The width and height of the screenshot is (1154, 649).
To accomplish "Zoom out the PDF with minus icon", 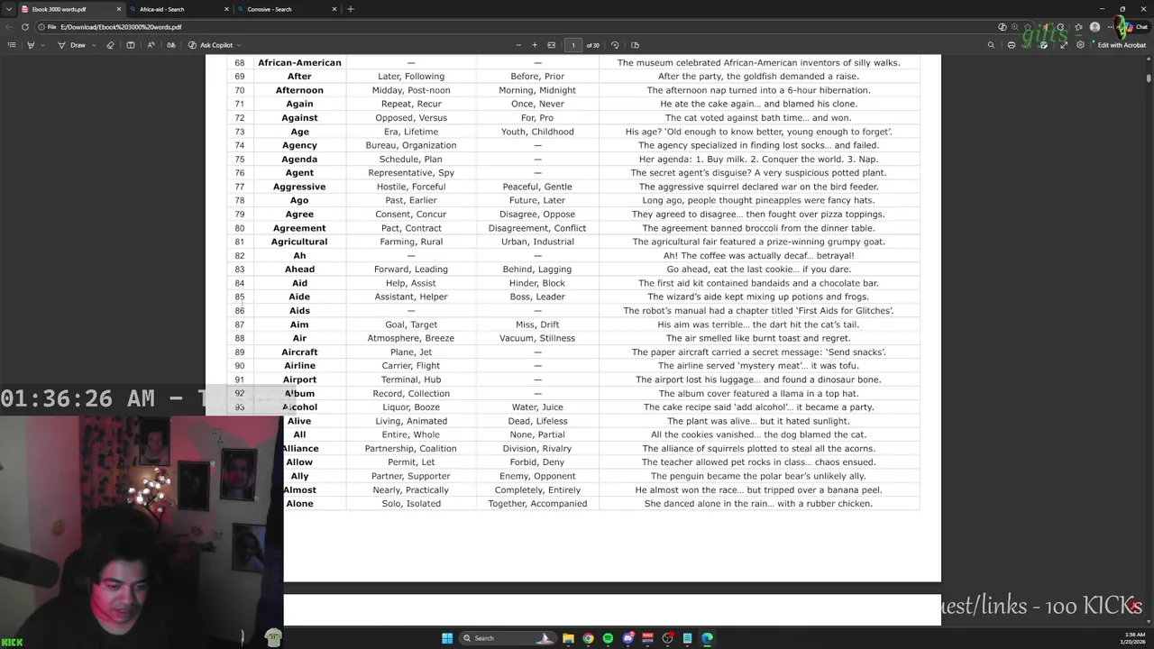I will tap(518, 45).
